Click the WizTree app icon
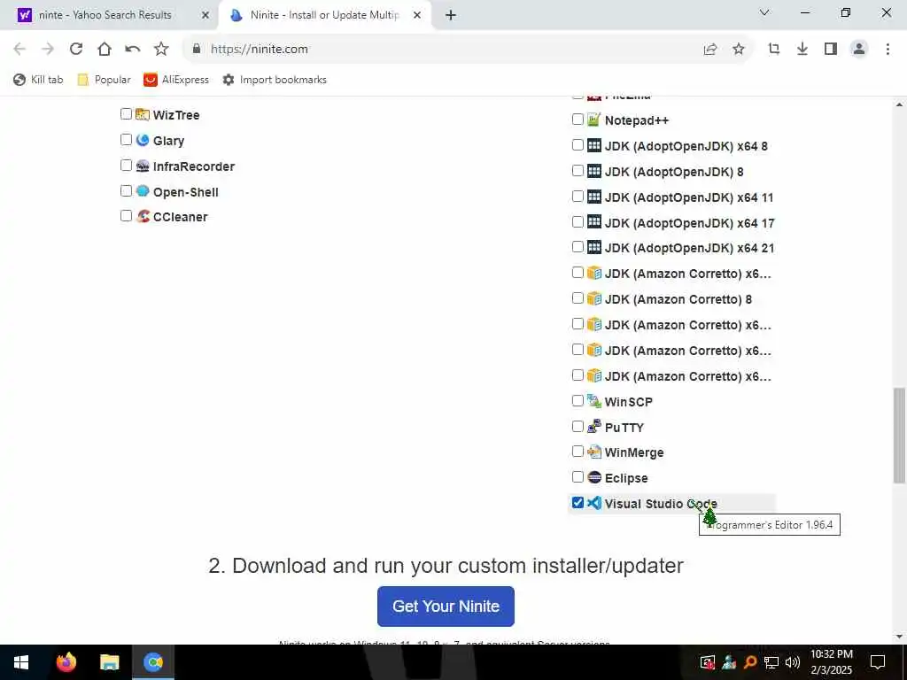 coord(143,114)
